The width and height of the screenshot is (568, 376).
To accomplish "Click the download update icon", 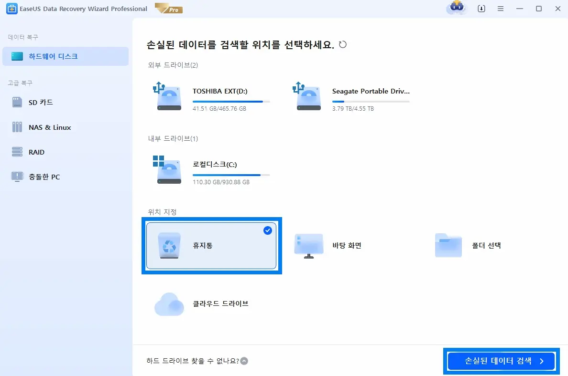I will (x=481, y=9).
